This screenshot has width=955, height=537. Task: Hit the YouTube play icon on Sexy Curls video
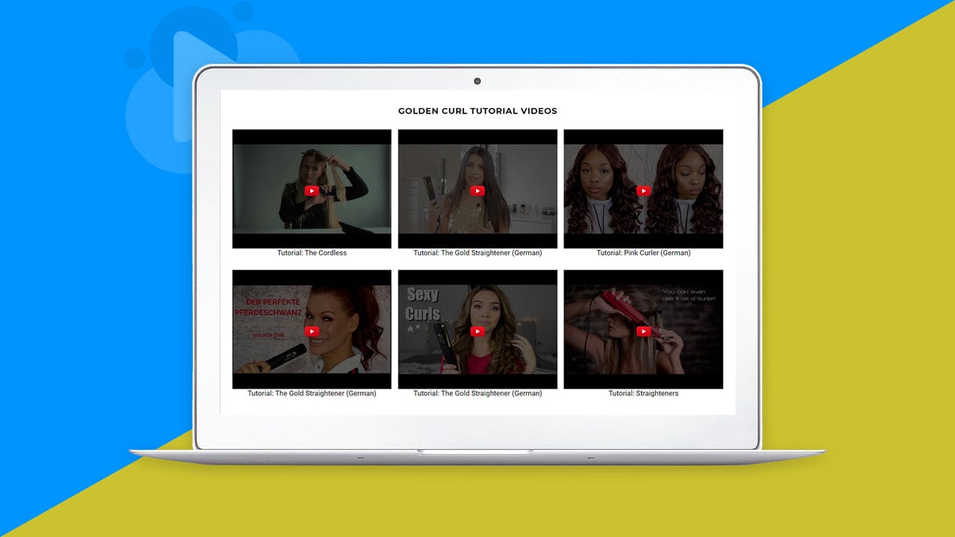pos(477,331)
